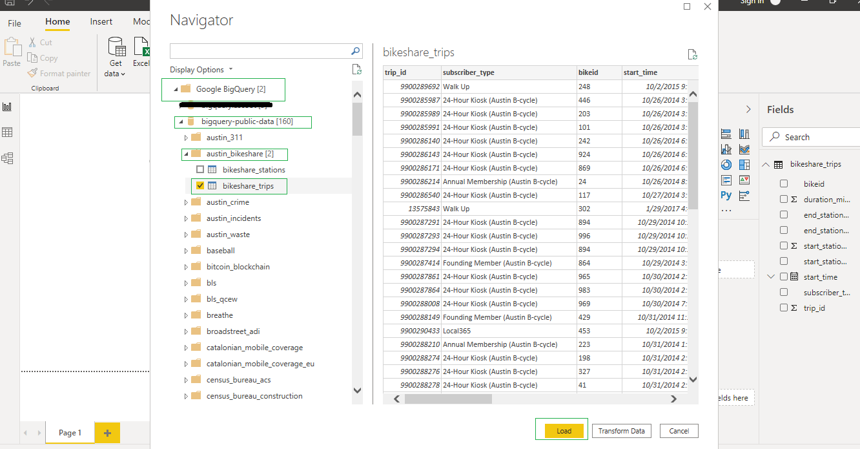Select the ribbon chart visual

pyautogui.click(x=744, y=149)
